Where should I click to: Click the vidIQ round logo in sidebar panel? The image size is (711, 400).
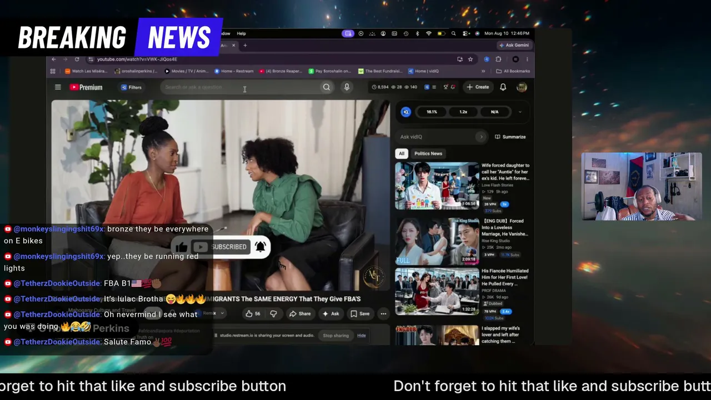click(406, 112)
